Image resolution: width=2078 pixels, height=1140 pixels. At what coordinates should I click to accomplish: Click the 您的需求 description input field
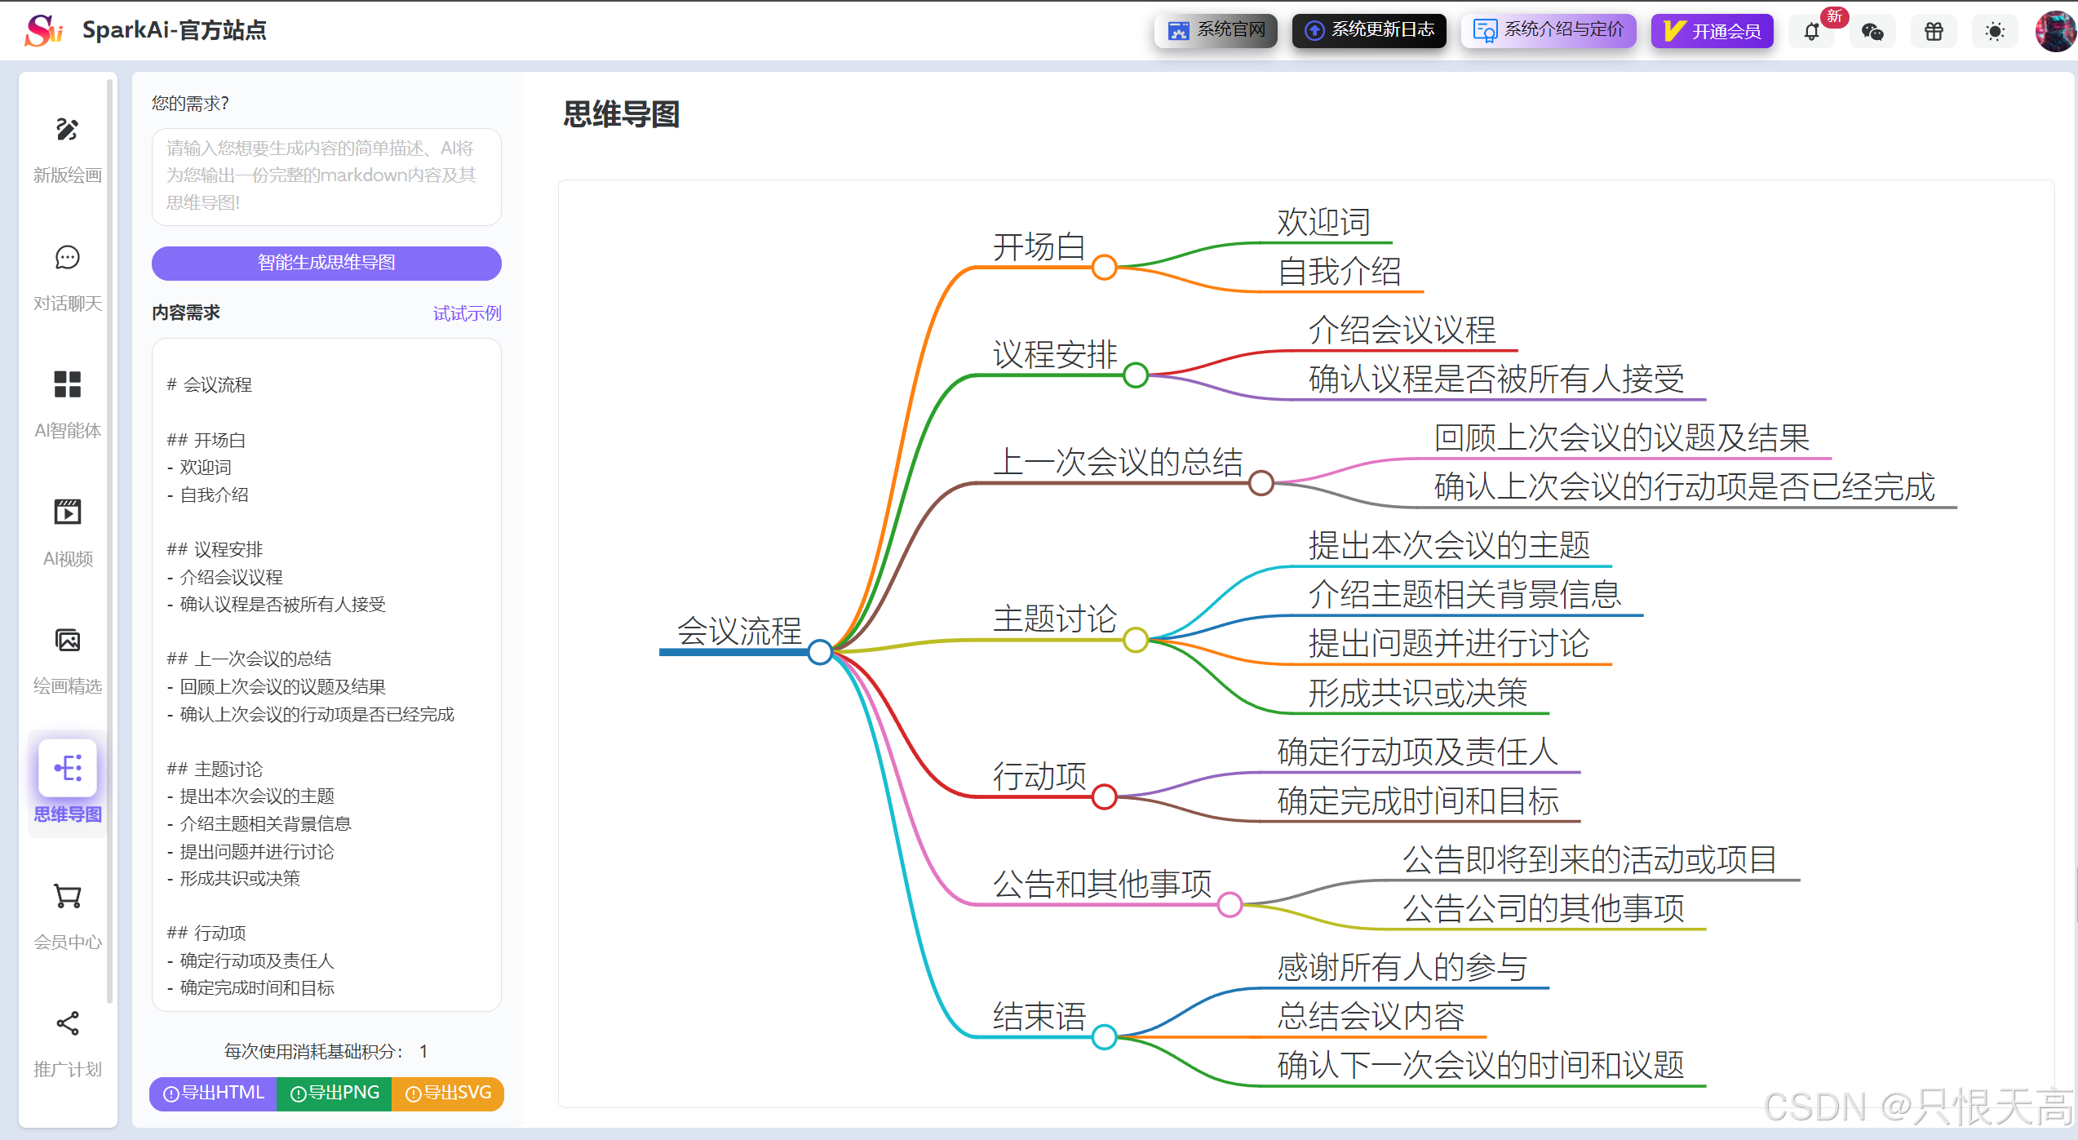[x=326, y=176]
